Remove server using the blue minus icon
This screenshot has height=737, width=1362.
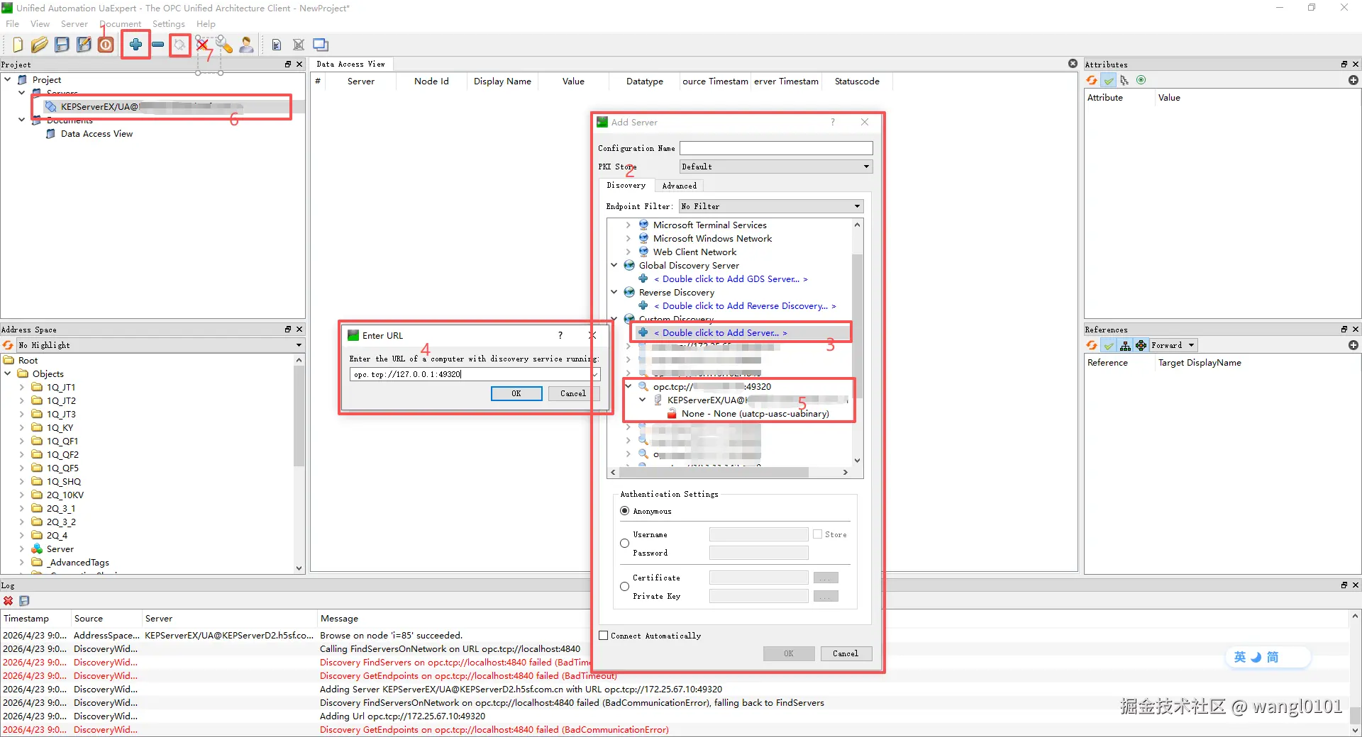[158, 45]
